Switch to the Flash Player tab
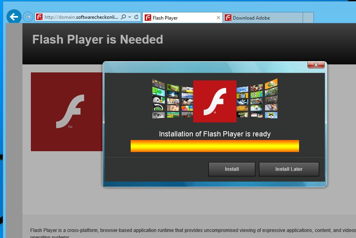This screenshot has width=356, height=238. (182, 18)
